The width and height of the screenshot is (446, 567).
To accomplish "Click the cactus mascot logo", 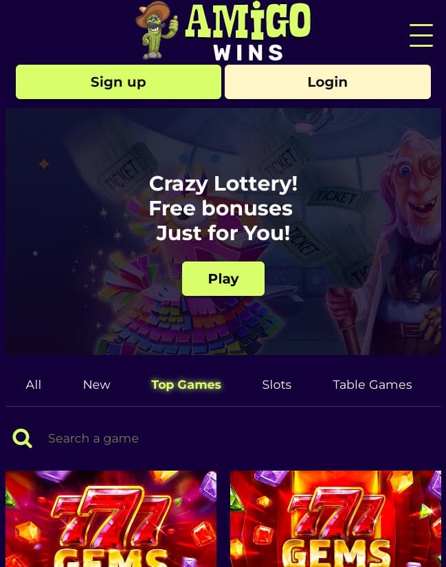I will point(157,30).
